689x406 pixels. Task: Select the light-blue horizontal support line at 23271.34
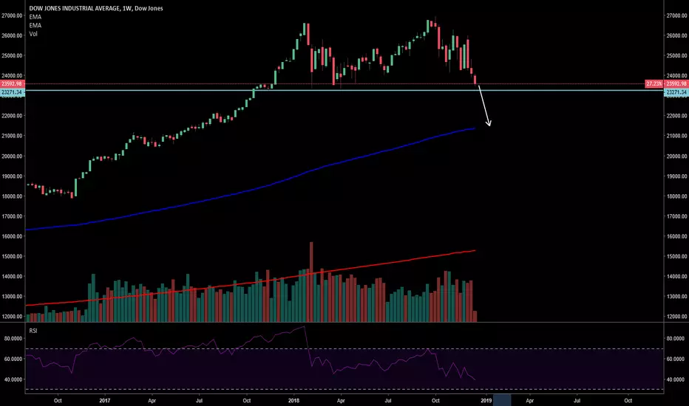point(343,90)
